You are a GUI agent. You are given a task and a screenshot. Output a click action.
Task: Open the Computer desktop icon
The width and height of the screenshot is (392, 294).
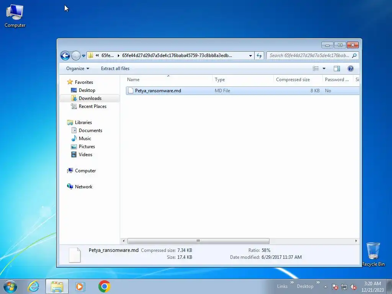15,16
